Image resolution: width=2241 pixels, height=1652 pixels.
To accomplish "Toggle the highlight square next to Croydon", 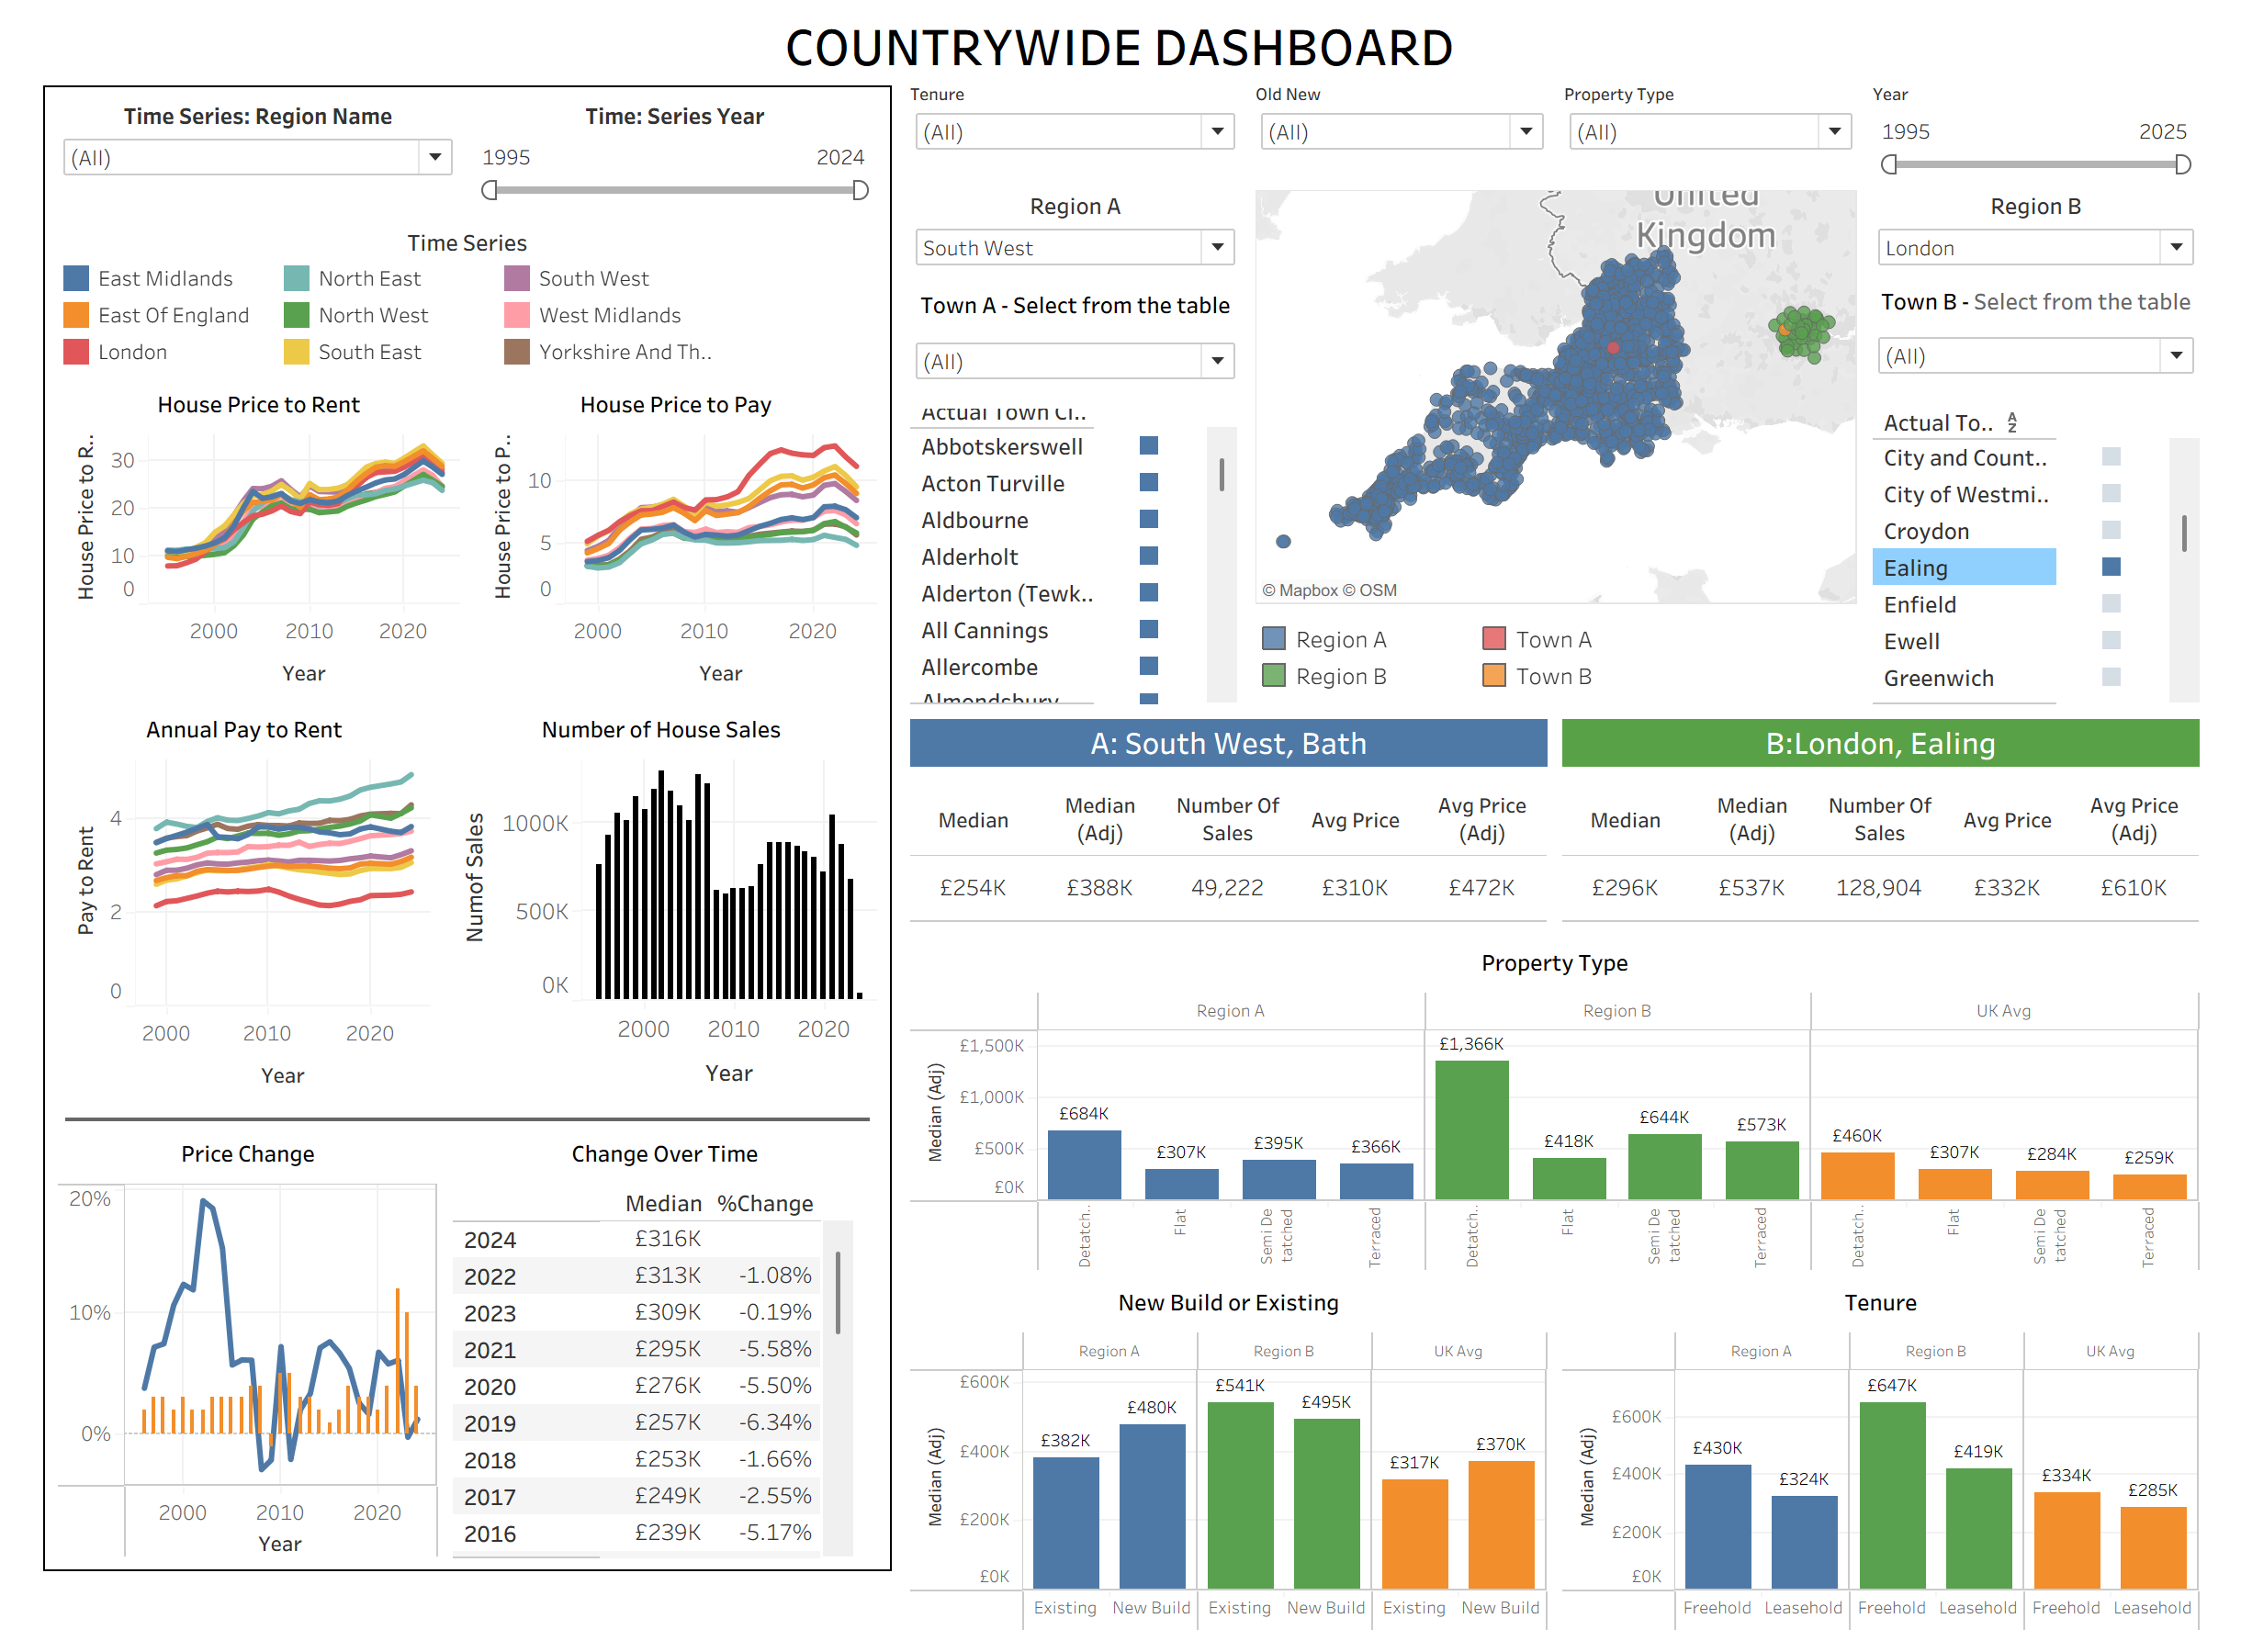I will (x=2110, y=531).
